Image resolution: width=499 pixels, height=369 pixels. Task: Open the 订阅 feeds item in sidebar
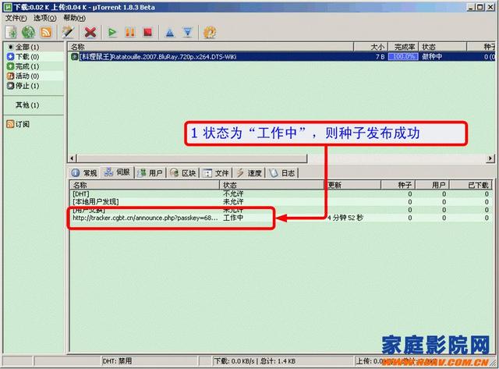[x=22, y=124]
